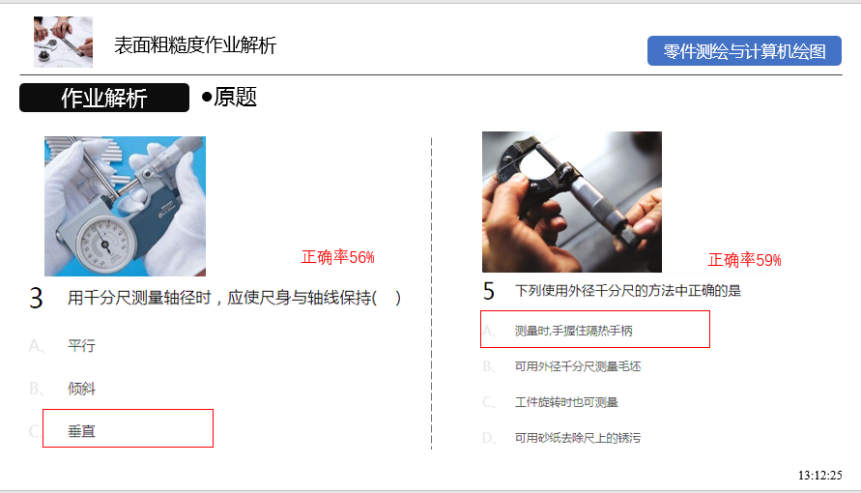
Task: Choose option C 垂直 in red box
Action: 128,428
